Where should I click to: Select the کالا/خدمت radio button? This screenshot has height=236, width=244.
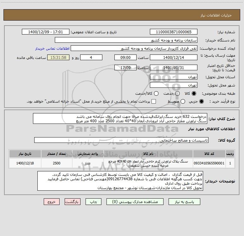[156, 93]
